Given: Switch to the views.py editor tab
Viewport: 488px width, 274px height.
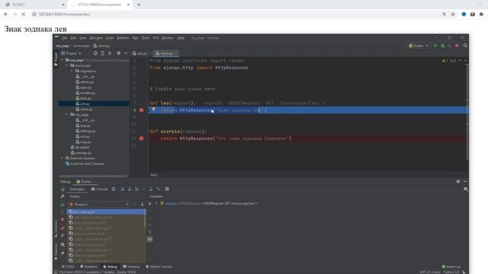Looking at the screenshot, I should pyautogui.click(x=166, y=53).
